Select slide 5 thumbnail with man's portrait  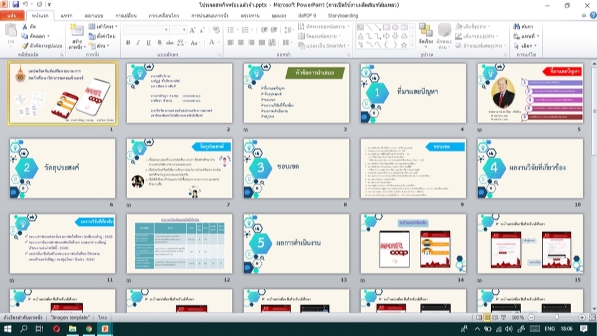point(530,93)
